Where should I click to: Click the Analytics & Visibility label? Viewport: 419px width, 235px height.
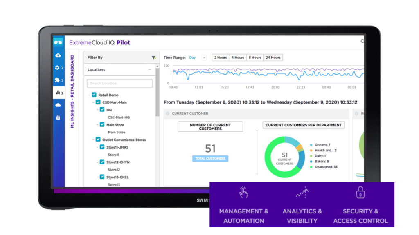[302, 216]
